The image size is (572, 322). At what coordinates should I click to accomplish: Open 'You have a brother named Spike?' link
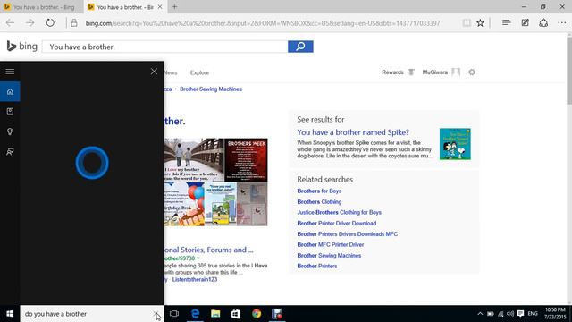[353, 132]
